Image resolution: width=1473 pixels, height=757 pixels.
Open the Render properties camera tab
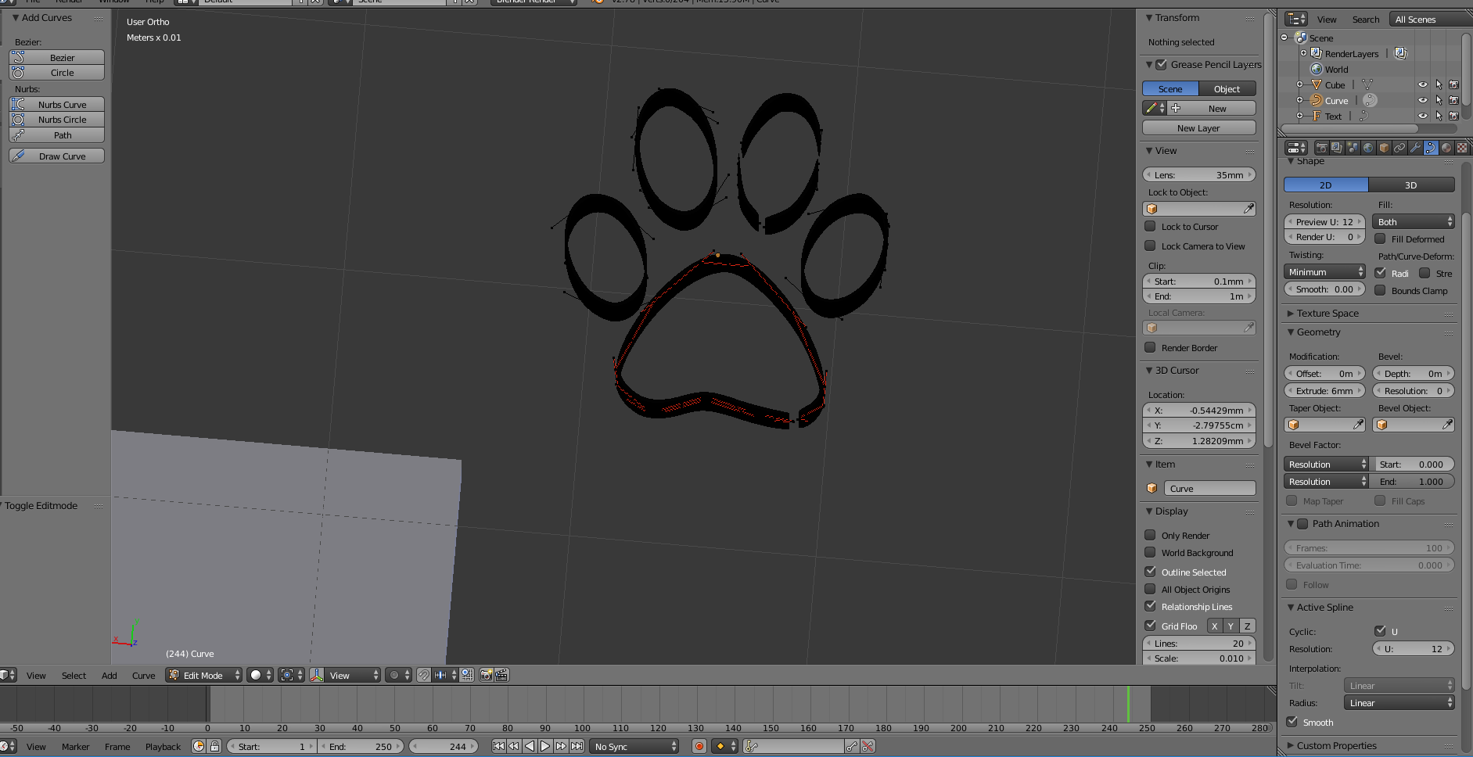coord(1321,148)
